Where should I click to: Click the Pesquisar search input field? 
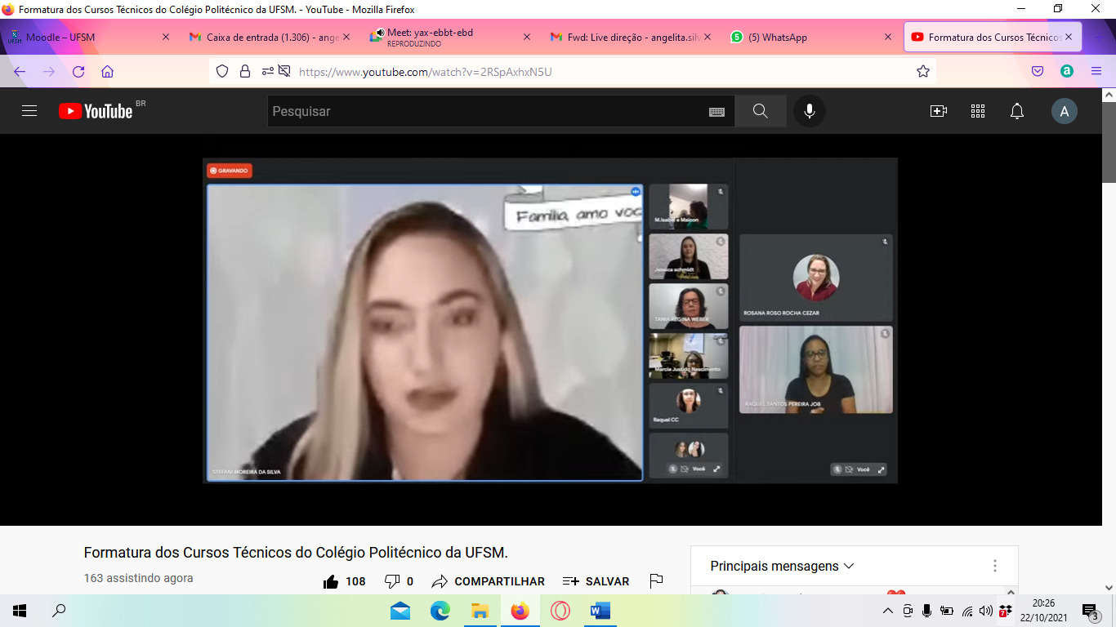486,111
